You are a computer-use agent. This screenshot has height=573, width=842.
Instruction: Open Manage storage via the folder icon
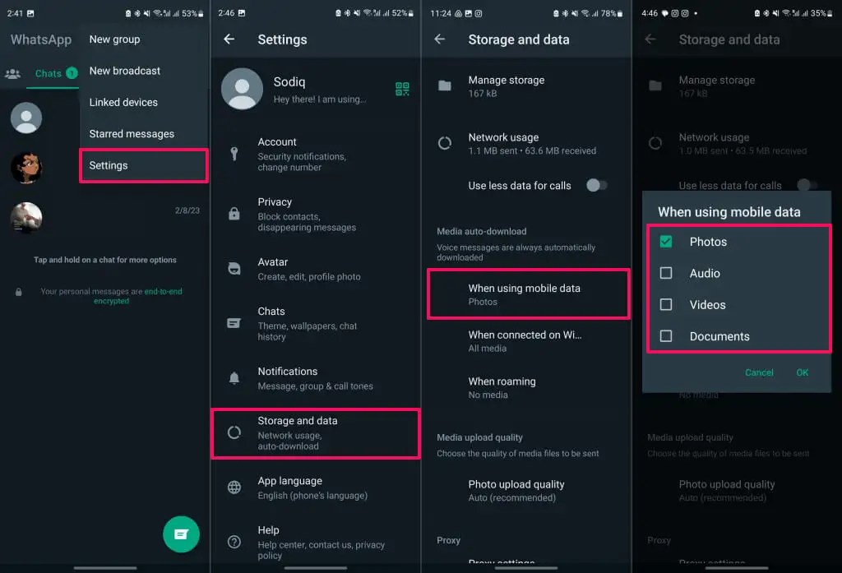[x=444, y=86]
